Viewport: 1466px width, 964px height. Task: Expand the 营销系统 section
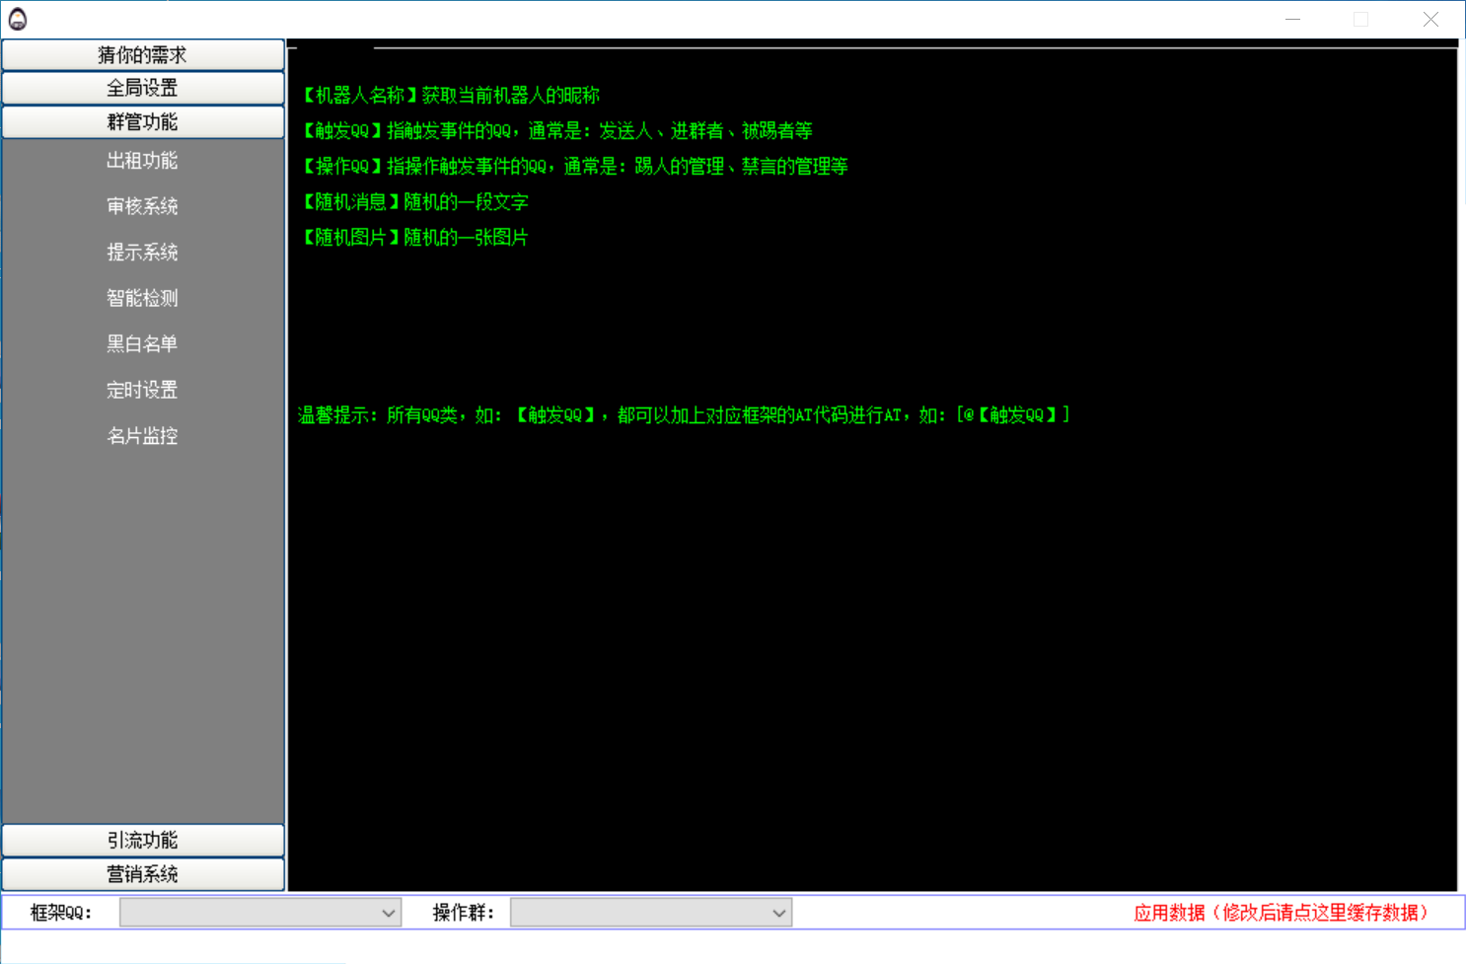click(x=143, y=874)
